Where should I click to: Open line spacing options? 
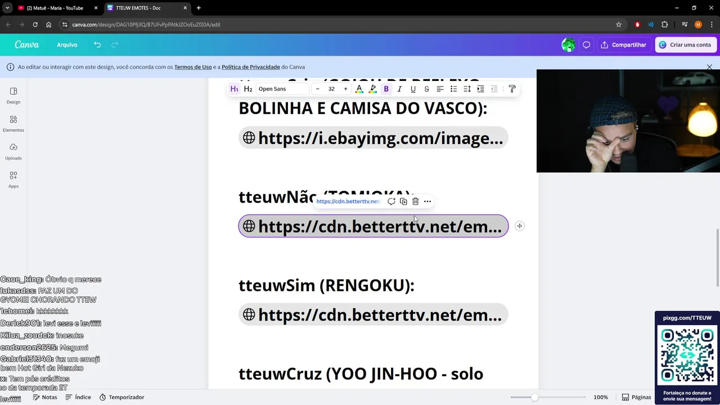(467, 89)
